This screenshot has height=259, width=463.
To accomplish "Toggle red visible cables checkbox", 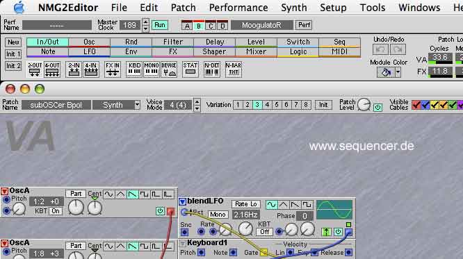I will click(416, 105).
